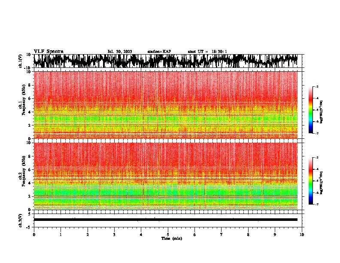Click the ch.1 spectrogram color bar
Screen dimensions: 340x263
[310, 110]
